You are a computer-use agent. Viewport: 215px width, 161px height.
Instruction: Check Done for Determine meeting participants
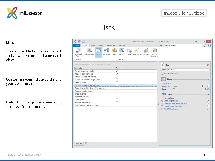pos(117,85)
